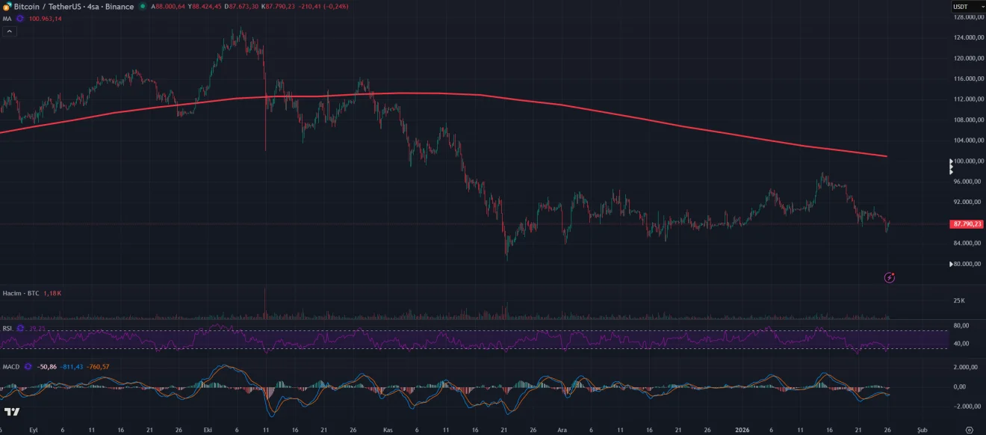Click the 100.000,00 price scale marker

pos(968,161)
